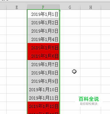The height and width of the screenshot is (114, 110).
Task: Select column E header
Action: coord(17,7)
